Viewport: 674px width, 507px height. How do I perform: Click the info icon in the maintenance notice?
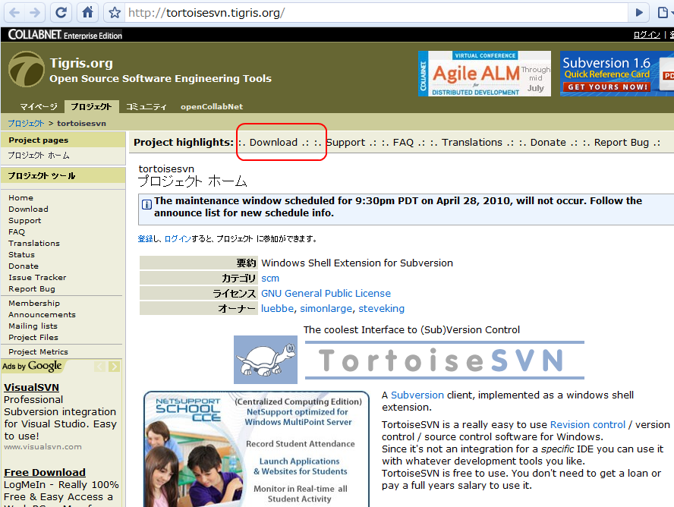pos(146,204)
